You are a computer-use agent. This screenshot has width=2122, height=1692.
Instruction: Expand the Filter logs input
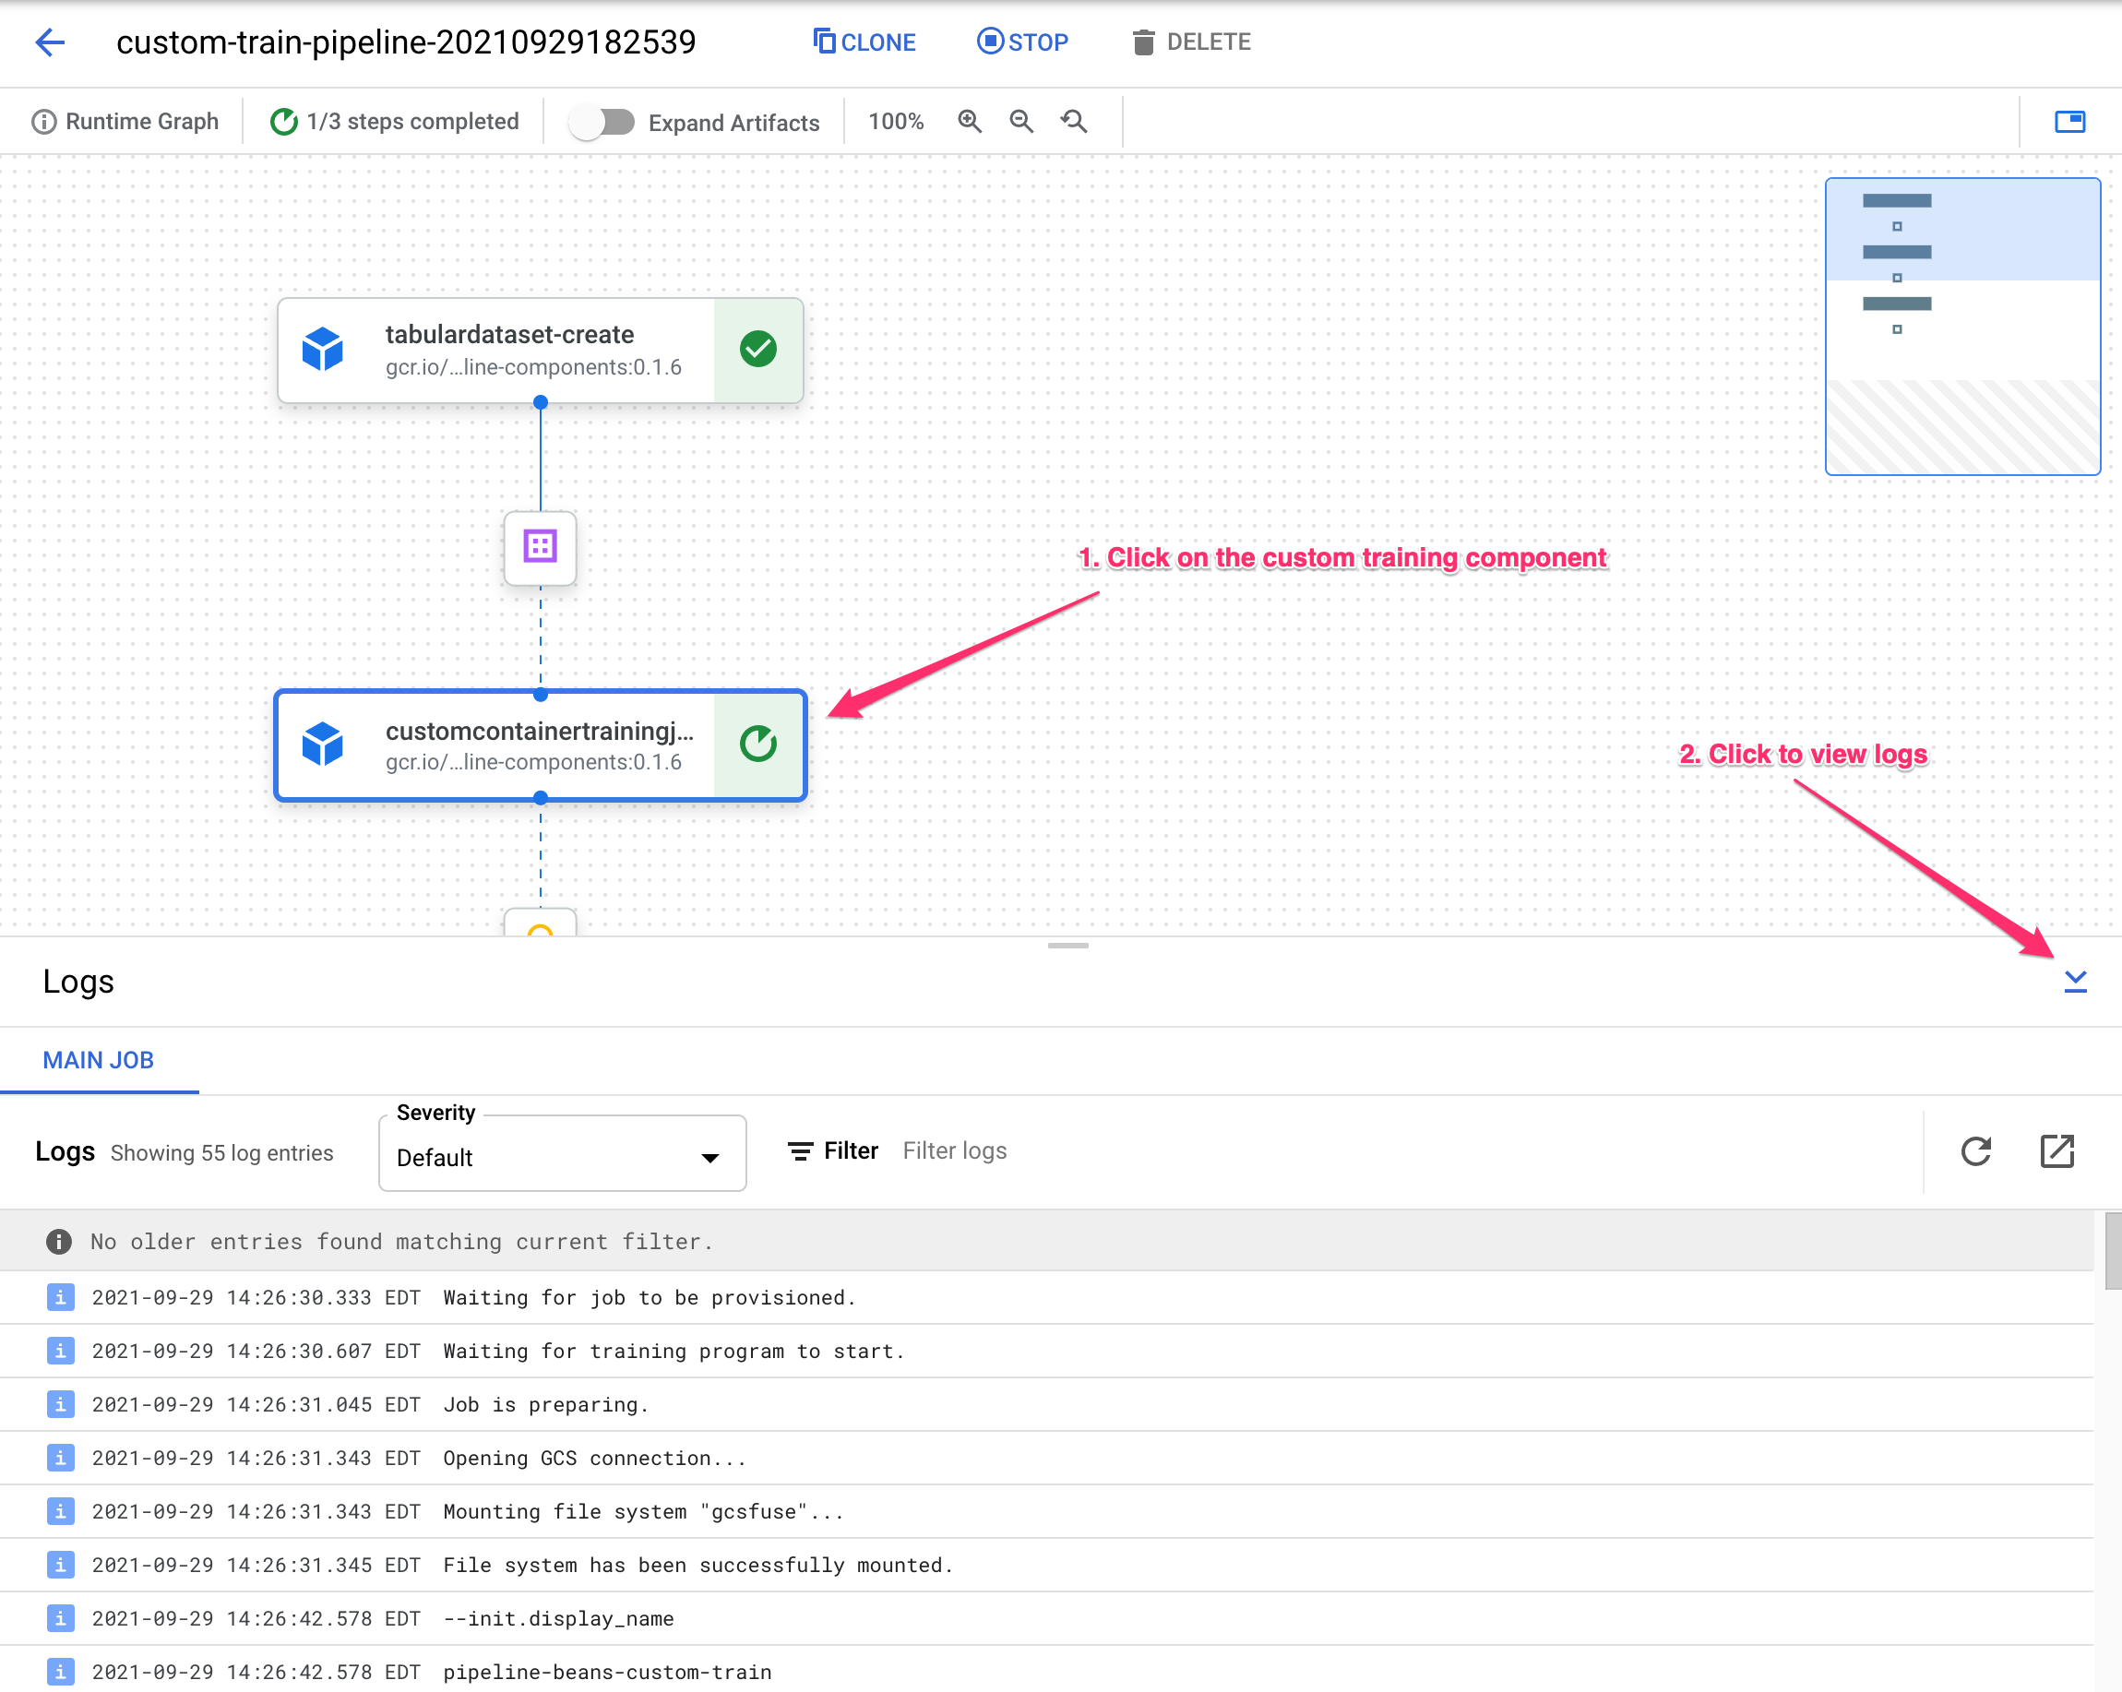pyautogui.click(x=955, y=1150)
